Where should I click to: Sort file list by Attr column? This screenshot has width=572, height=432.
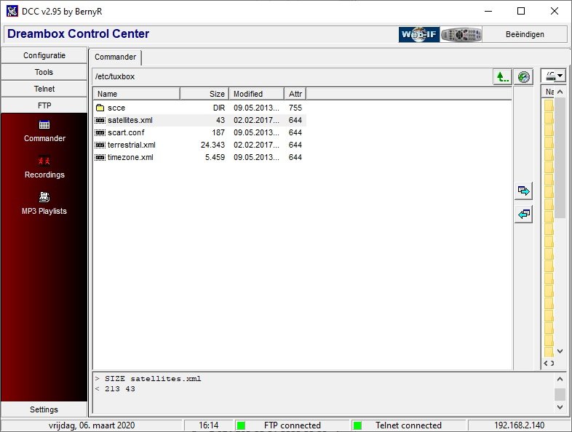[295, 94]
